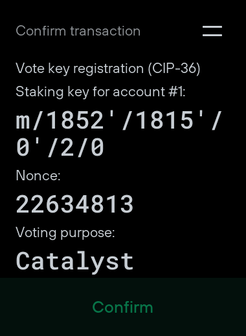Select the Nonce label
Viewport: 246px width, 336px height.
pos(38,176)
